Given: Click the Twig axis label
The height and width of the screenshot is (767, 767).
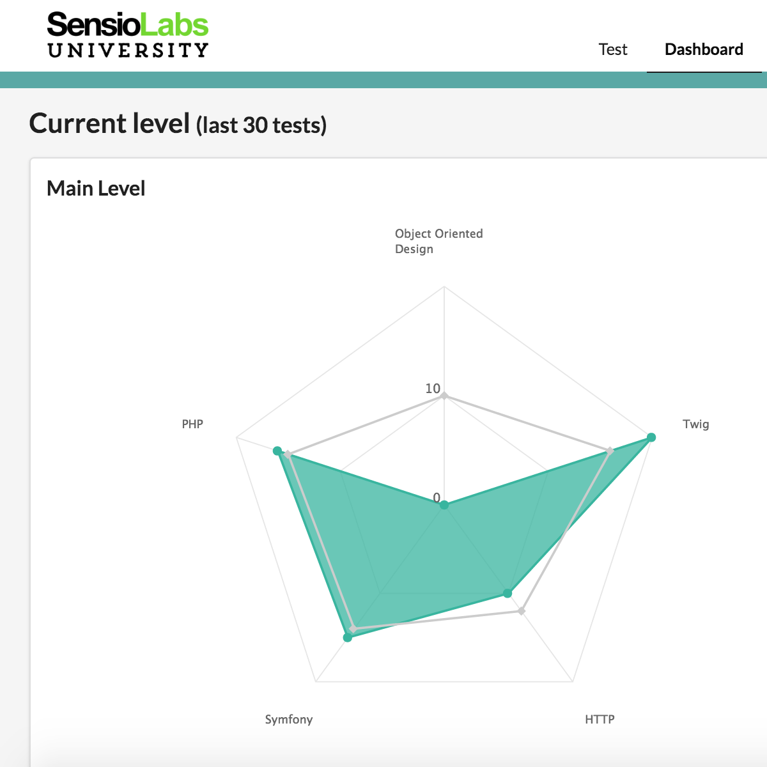Looking at the screenshot, I should (695, 424).
